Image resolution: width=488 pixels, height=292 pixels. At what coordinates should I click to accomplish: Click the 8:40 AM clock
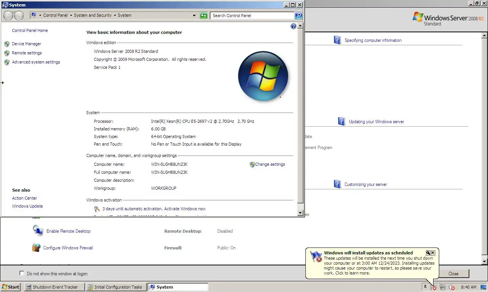[469, 287]
